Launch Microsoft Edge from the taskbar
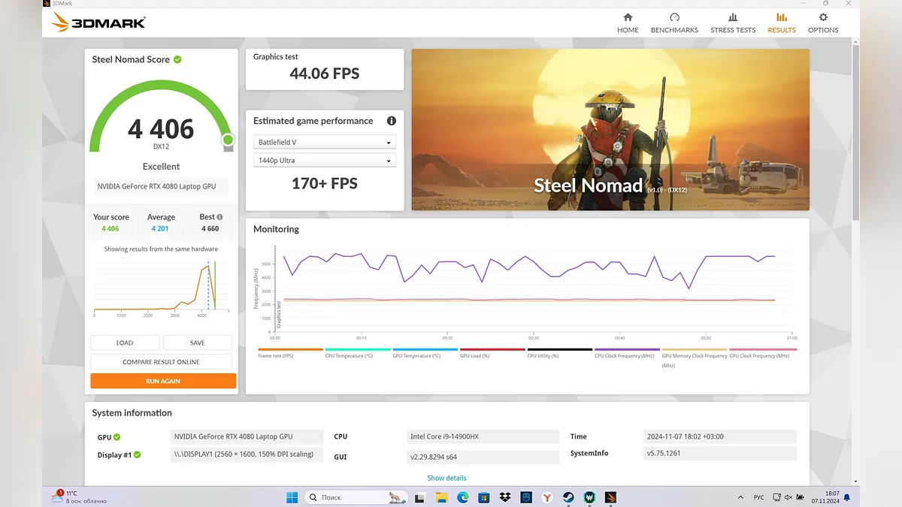The height and width of the screenshot is (507, 902). (463, 497)
